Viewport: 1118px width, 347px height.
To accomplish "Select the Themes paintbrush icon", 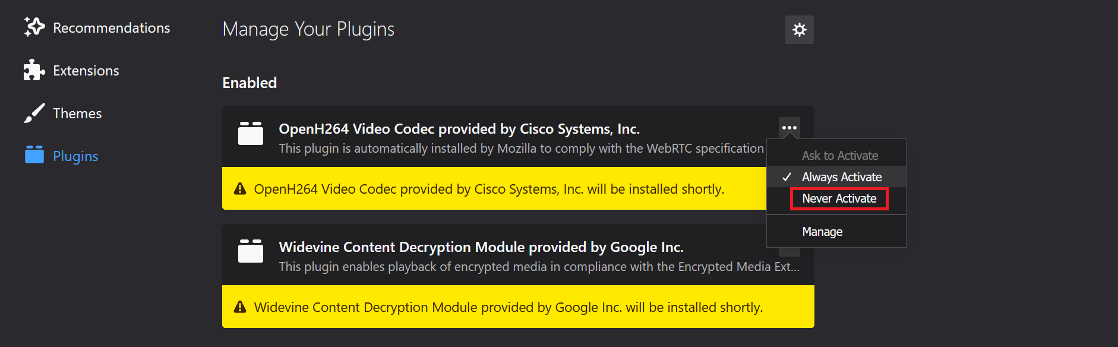I will [x=34, y=113].
